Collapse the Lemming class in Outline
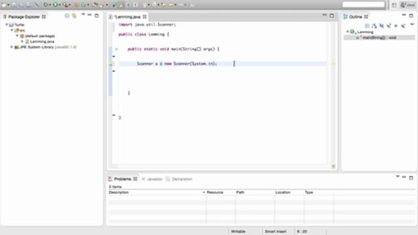The width and height of the screenshot is (418, 235). (347, 32)
